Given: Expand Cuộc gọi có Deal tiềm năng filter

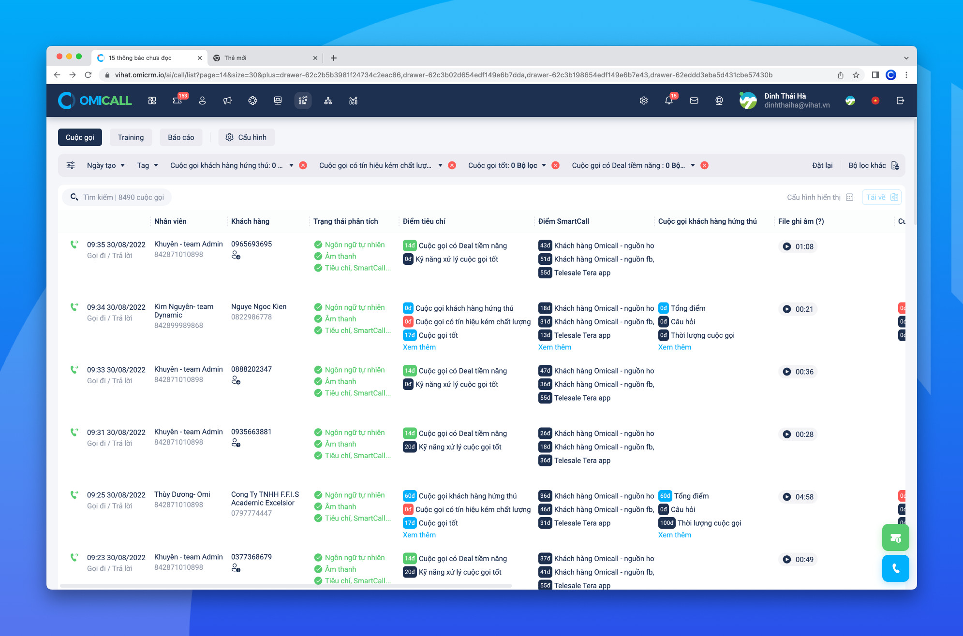Looking at the screenshot, I should (x=693, y=165).
